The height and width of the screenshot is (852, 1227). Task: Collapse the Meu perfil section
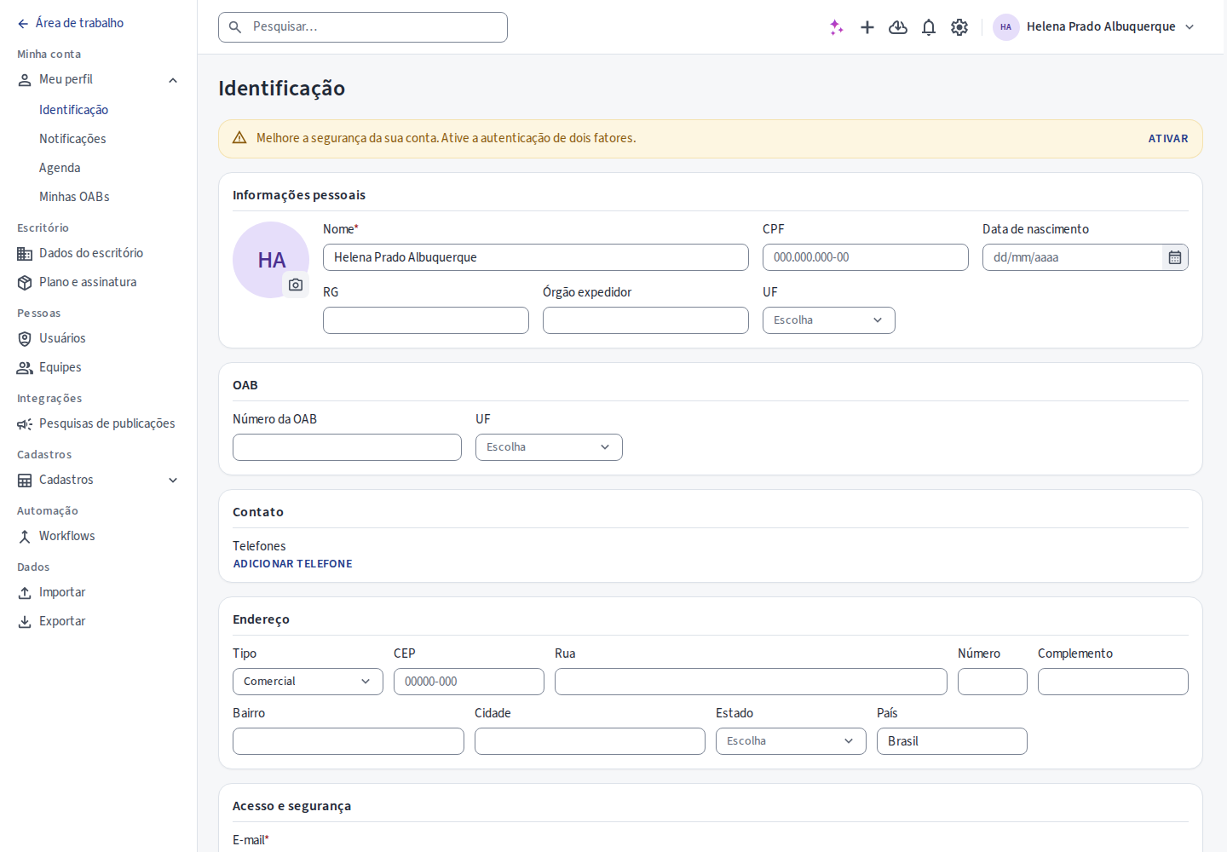[173, 80]
